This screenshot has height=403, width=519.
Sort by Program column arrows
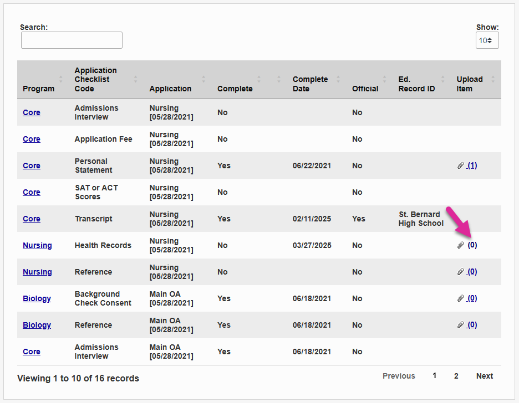(61, 80)
